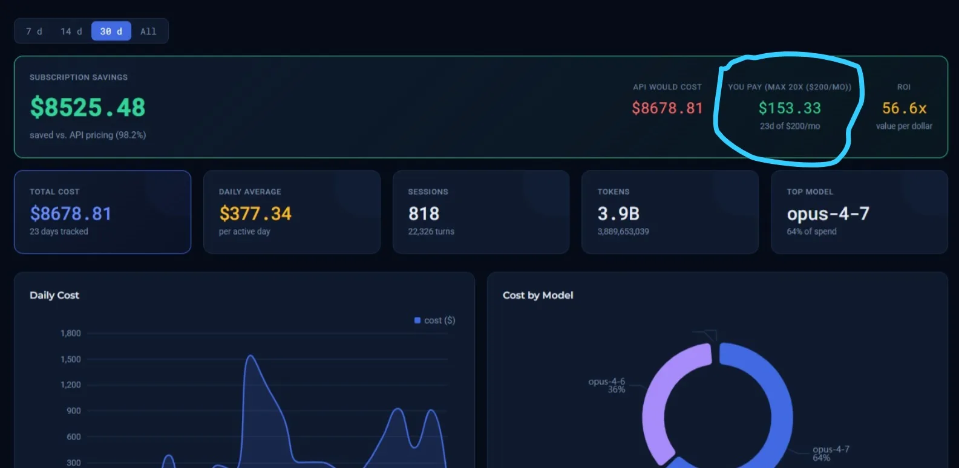The width and height of the screenshot is (959, 468).
Task: Select the 30 d time range tab
Action: pos(111,31)
